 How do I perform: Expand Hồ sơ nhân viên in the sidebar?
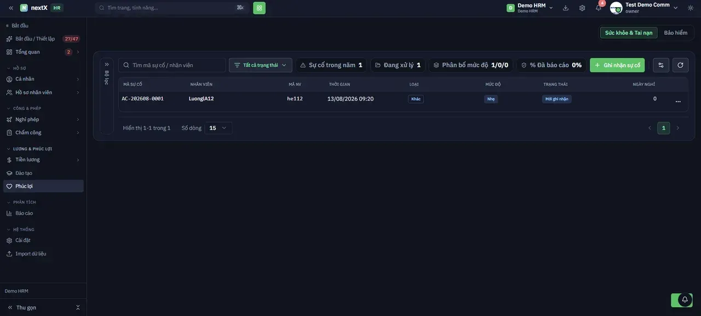tap(43, 92)
